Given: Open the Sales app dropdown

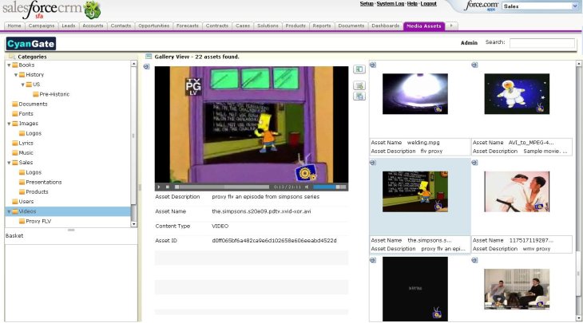Looking at the screenshot, I should (x=575, y=6).
